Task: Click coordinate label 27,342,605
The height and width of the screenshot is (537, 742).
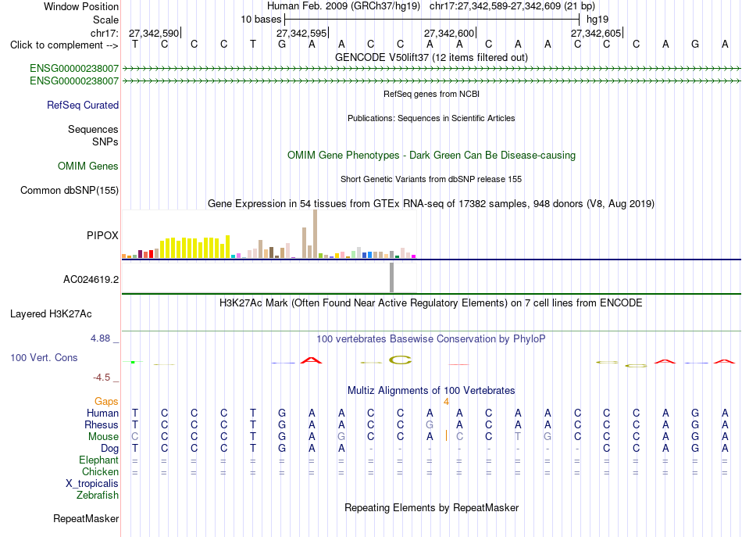Action: pos(596,33)
